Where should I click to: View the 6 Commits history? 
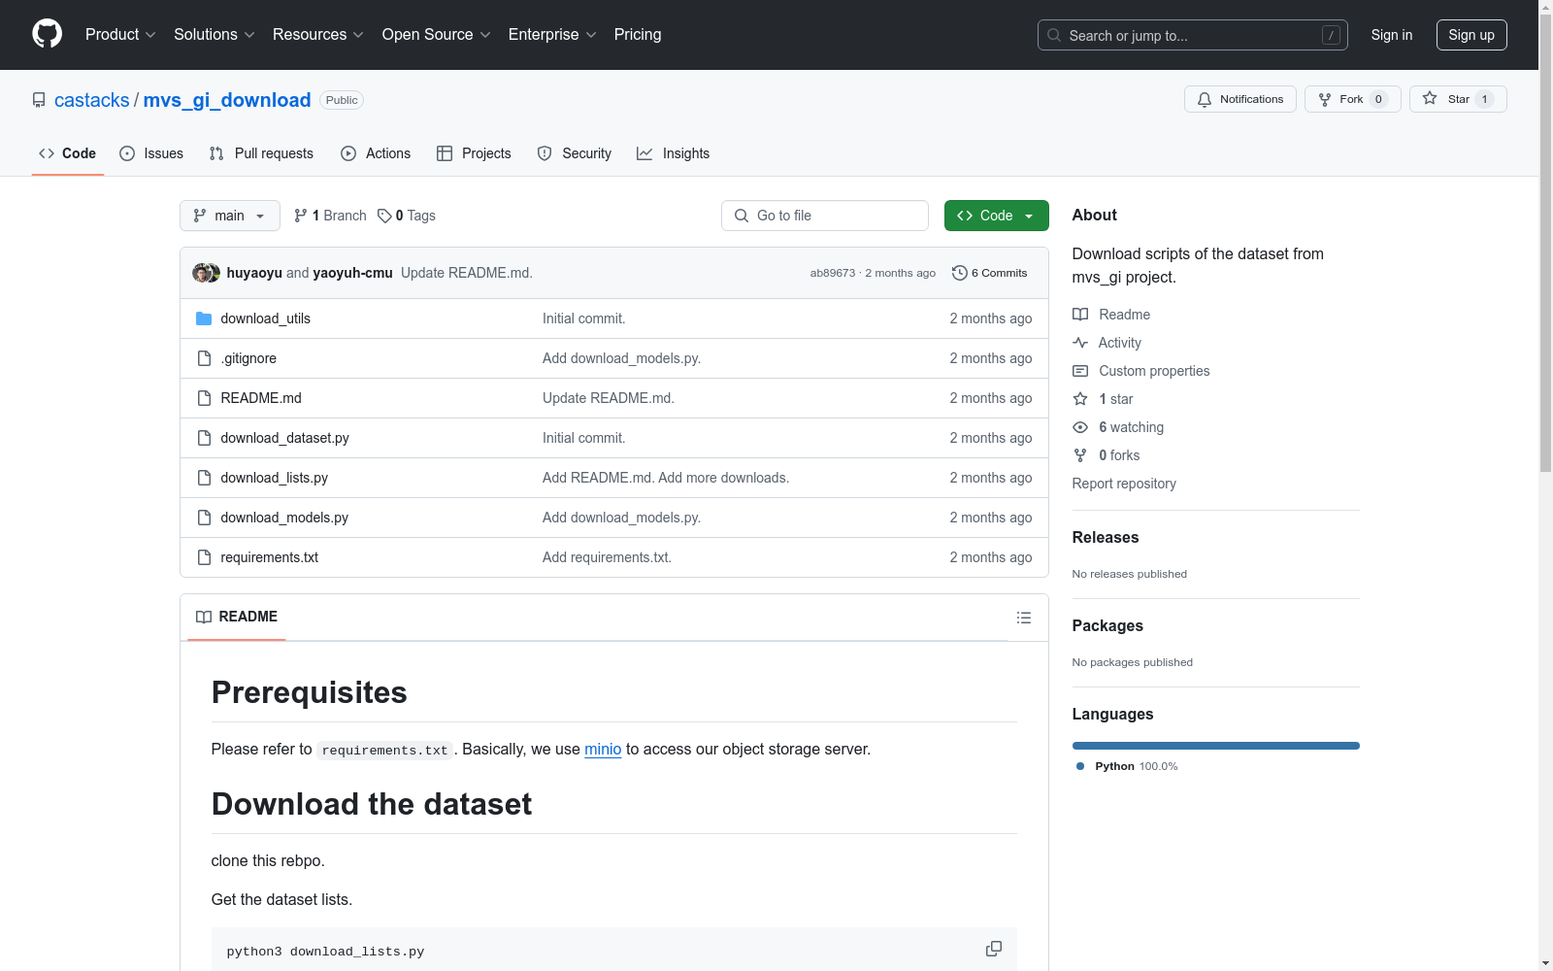990,273
